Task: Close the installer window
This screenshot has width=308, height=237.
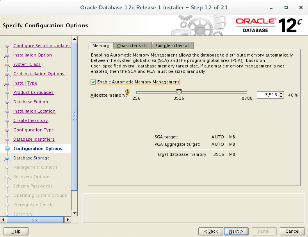Action: coord(301,7)
